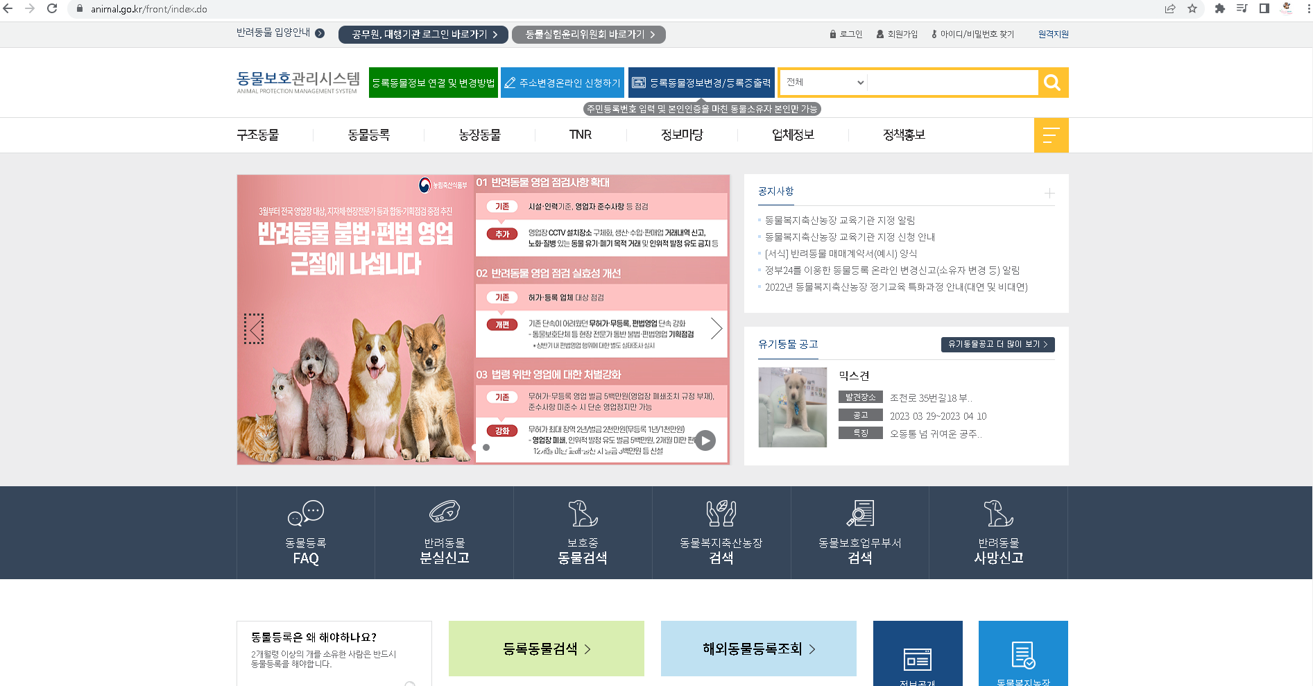
Task: Click the 유기동물공고 더 많이 보기 button
Action: pyautogui.click(x=997, y=344)
